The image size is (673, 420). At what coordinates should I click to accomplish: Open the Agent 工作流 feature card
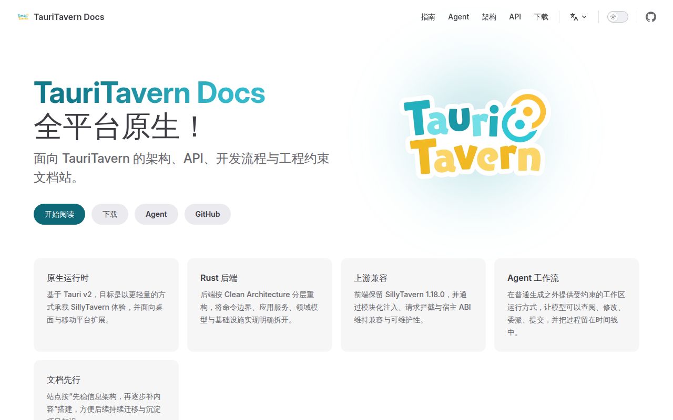point(567,305)
